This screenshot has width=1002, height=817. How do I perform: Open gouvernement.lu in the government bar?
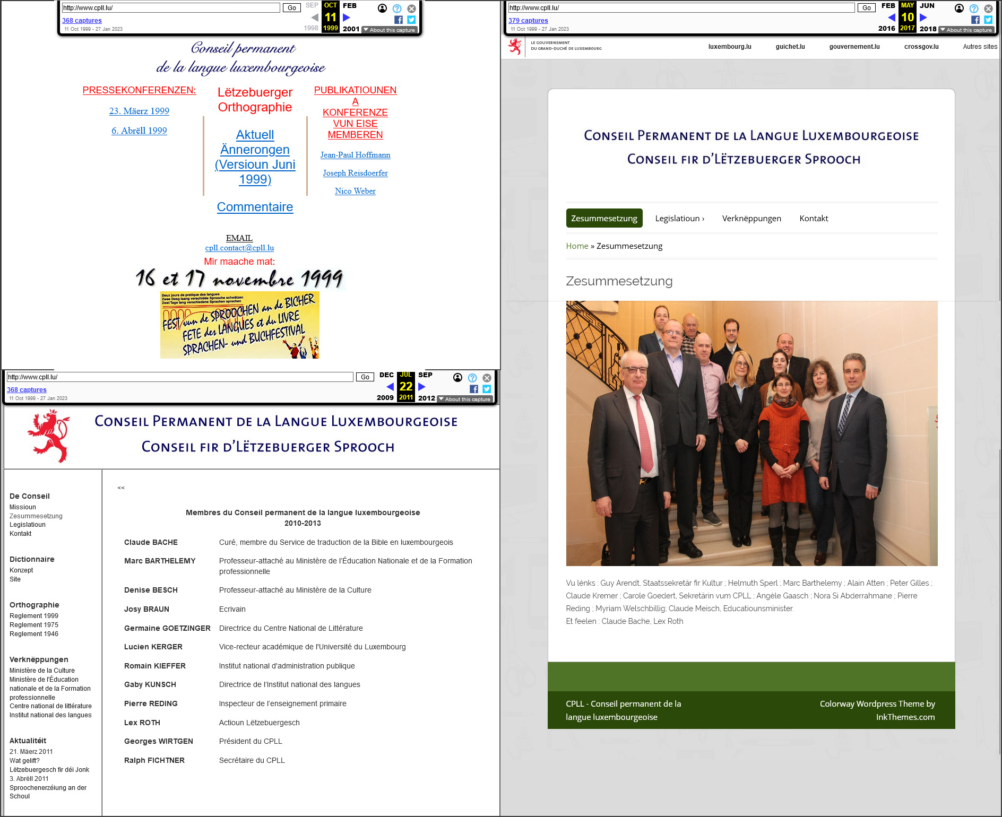tap(854, 47)
